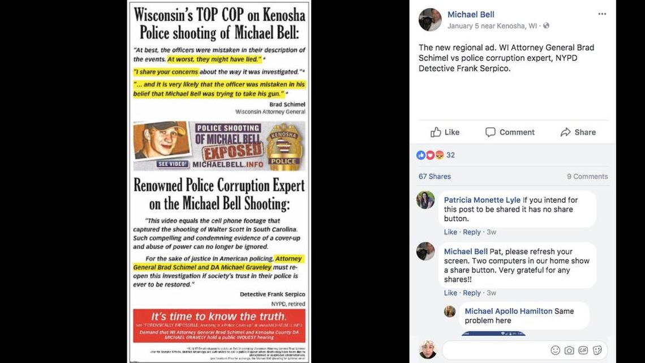Screen dimensions: 645x363
Task: Attach a photo using the camera icon
Action: tap(569, 350)
